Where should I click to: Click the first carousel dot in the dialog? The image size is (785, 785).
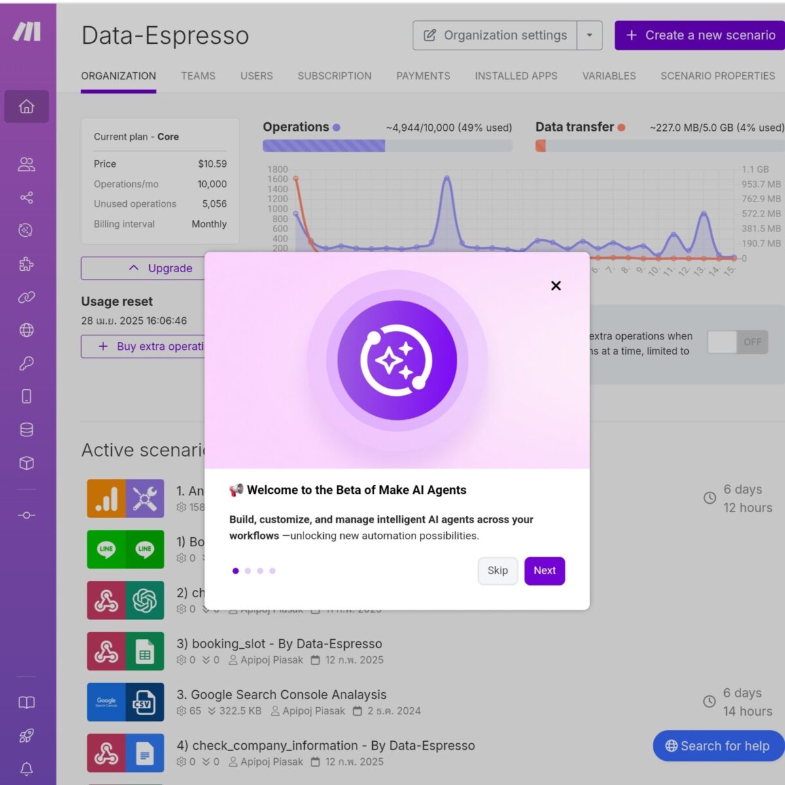tap(235, 570)
